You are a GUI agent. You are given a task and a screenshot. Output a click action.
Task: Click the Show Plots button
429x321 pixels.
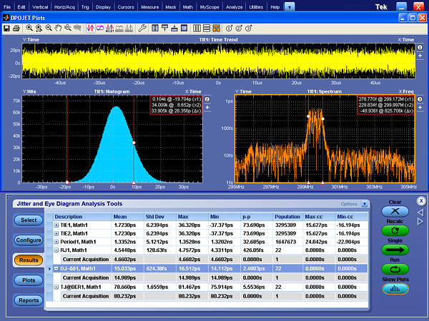click(x=395, y=289)
